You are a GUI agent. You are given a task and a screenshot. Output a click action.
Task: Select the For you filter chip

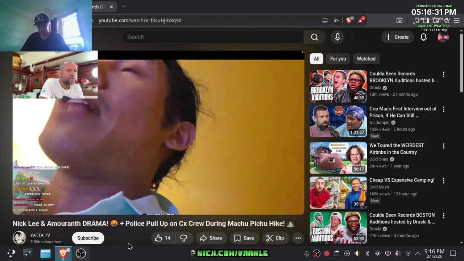coord(338,59)
